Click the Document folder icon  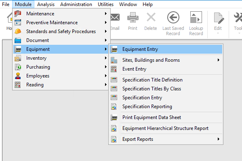(18, 40)
